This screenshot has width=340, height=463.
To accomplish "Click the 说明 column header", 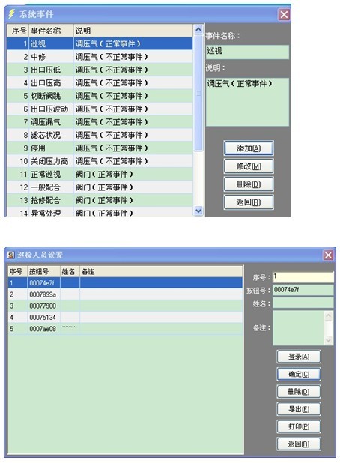I will tap(133, 31).
